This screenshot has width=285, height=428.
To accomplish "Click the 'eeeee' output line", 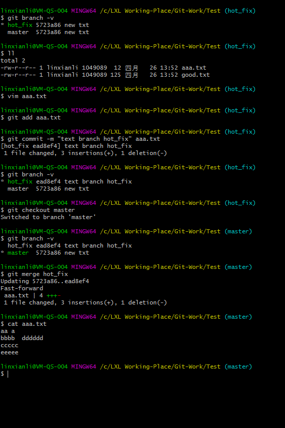I will pyautogui.click(x=9, y=352).
